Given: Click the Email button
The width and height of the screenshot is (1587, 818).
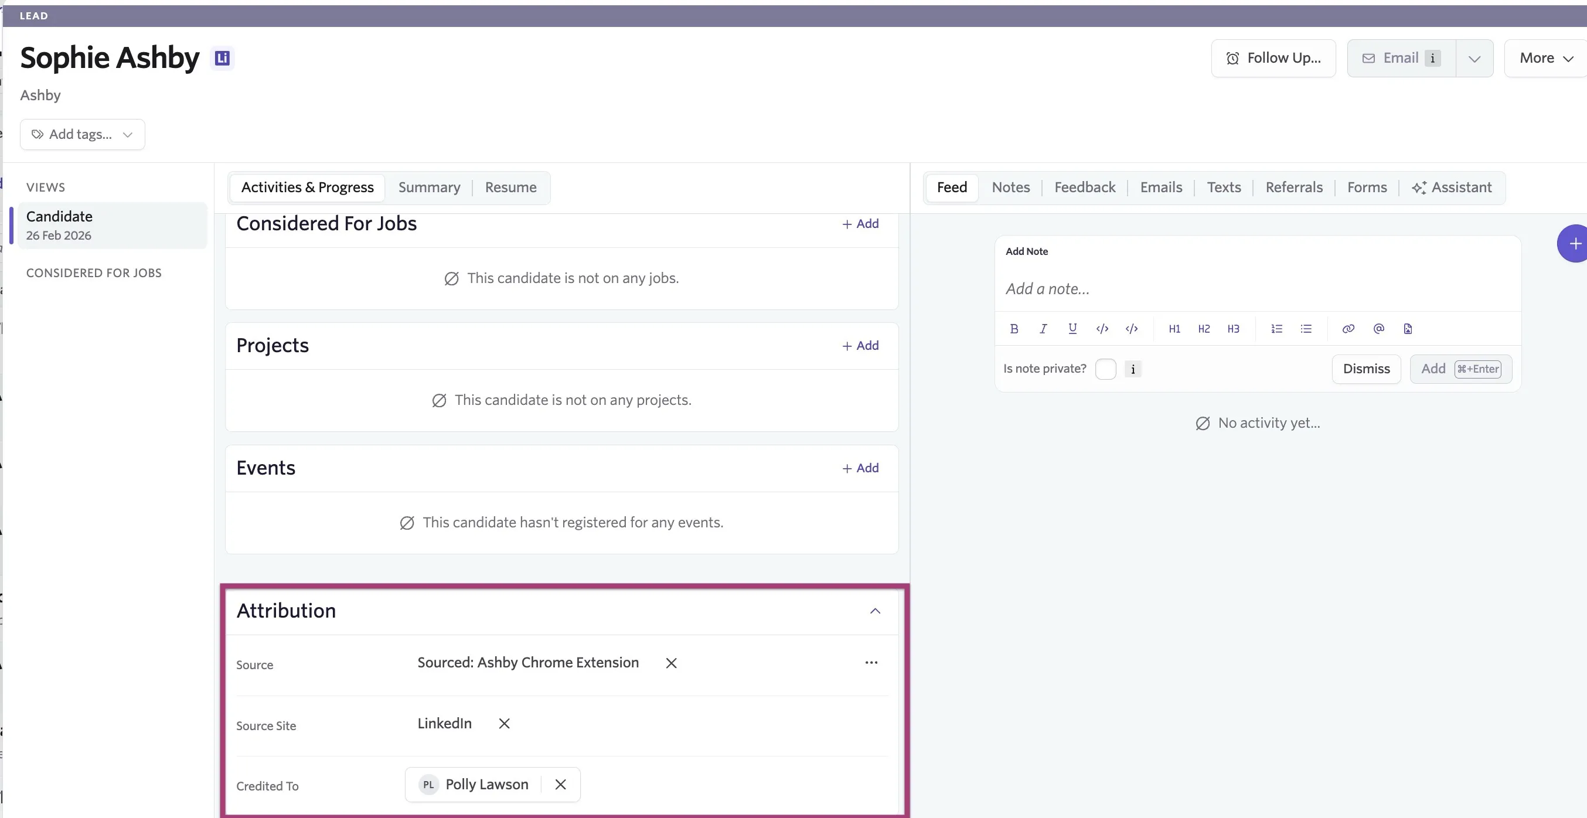Looking at the screenshot, I should click(x=1402, y=59).
